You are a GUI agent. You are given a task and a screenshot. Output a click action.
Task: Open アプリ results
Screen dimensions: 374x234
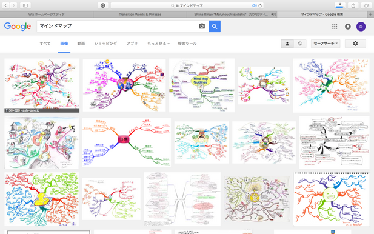click(x=132, y=44)
